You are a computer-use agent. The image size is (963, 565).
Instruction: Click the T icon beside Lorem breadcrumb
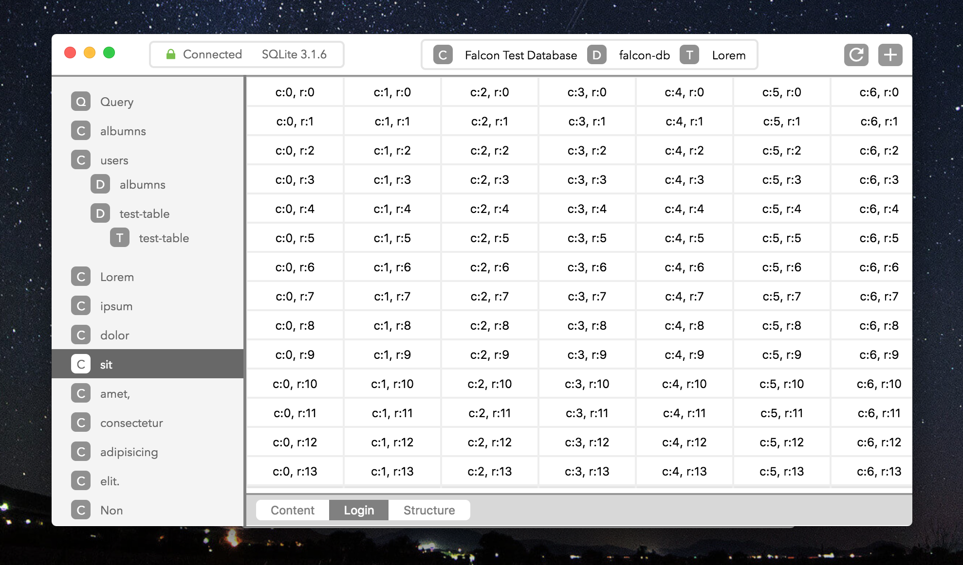[689, 55]
